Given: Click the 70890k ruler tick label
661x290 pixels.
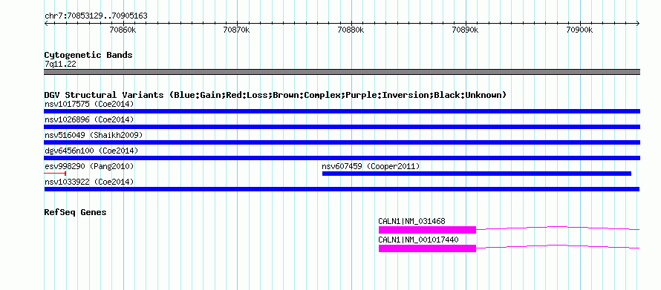Looking at the screenshot, I should [465, 30].
